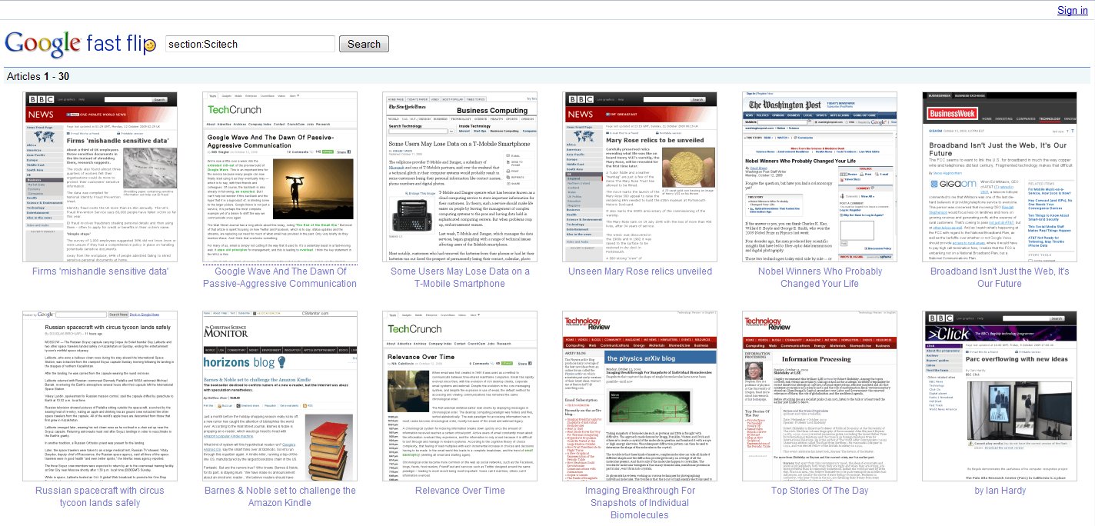Open TechCrunch Relevance Over Time thumbnail
The width and height of the screenshot is (1095, 526).
460,396
